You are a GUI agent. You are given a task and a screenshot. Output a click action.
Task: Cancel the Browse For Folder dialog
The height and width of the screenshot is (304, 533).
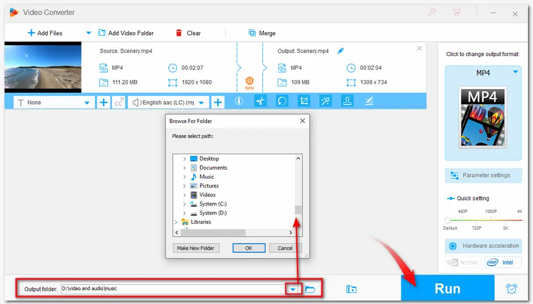coord(285,248)
